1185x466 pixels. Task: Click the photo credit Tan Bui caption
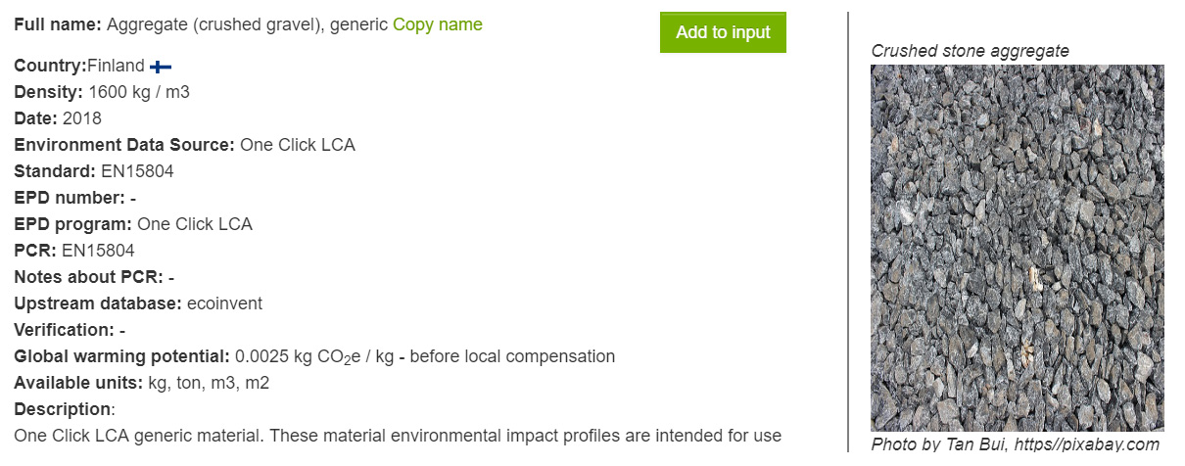pyautogui.click(x=1016, y=444)
